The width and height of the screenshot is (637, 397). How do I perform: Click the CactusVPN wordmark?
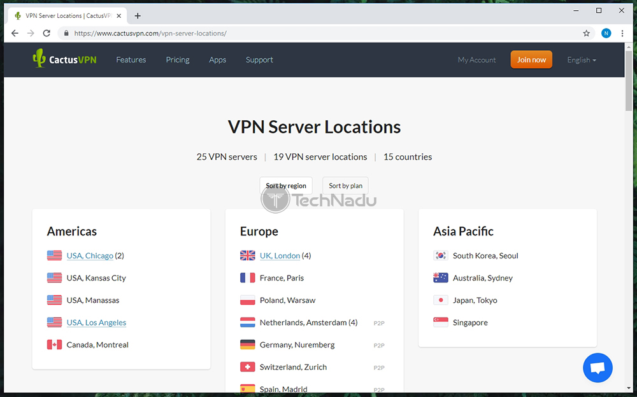[x=73, y=60]
